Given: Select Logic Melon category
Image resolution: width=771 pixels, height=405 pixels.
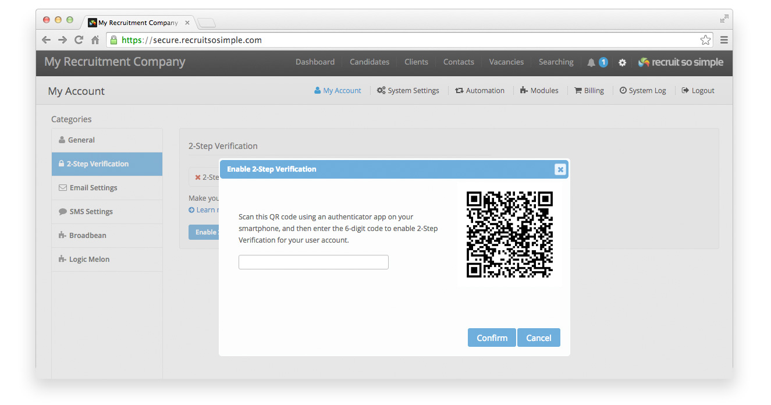Looking at the screenshot, I should click(107, 260).
